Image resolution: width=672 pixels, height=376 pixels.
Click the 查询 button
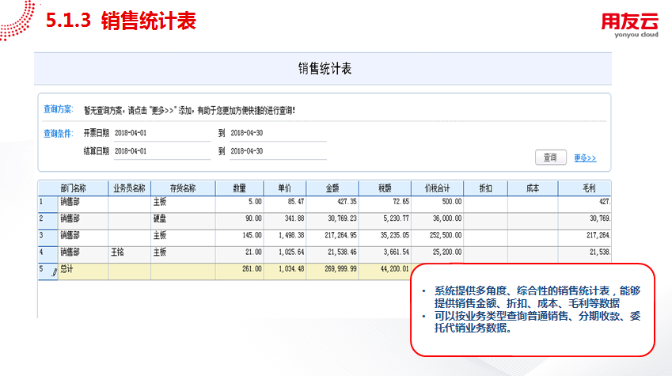point(550,158)
